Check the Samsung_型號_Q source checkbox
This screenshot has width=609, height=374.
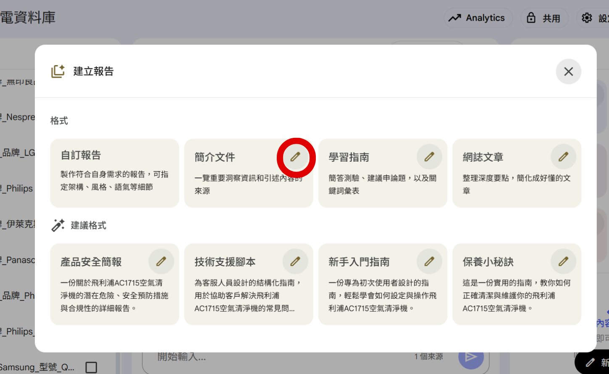pyautogui.click(x=92, y=367)
